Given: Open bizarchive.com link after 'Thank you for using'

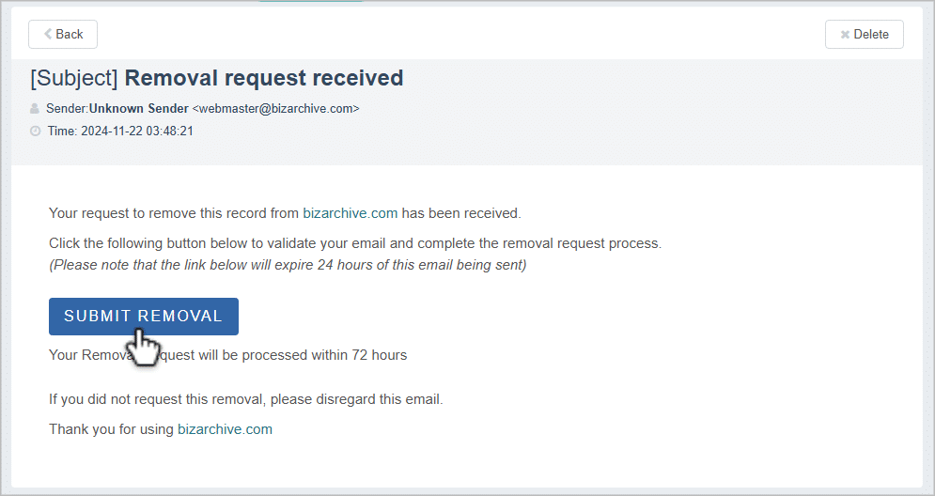Looking at the screenshot, I should [x=225, y=429].
